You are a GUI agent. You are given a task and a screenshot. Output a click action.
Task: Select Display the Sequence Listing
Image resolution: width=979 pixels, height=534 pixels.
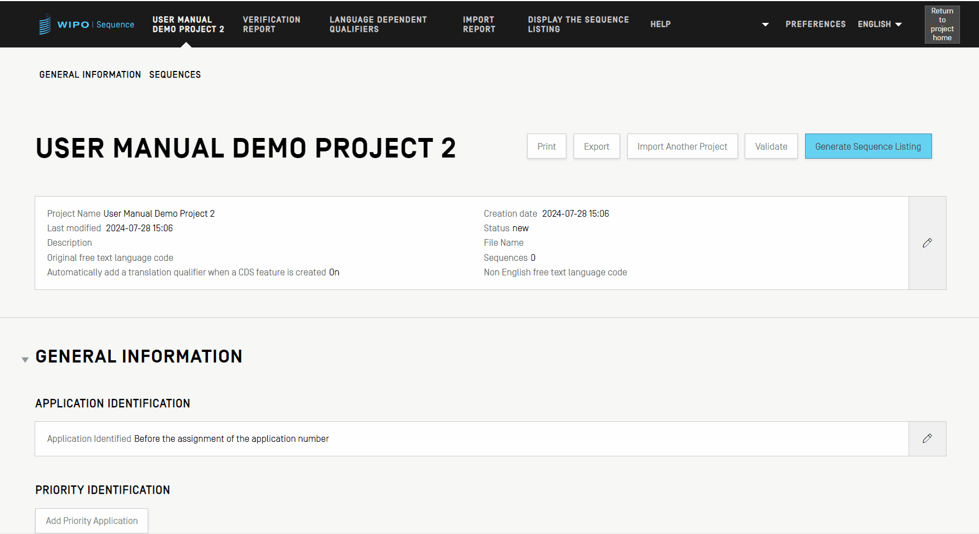(578, 25)
